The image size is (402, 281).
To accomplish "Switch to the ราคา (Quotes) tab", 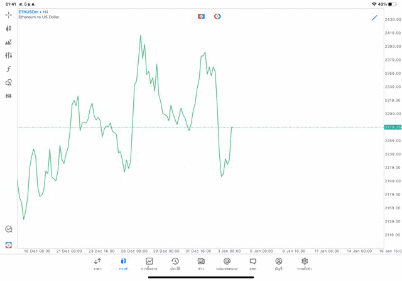I will click(97, 264).
